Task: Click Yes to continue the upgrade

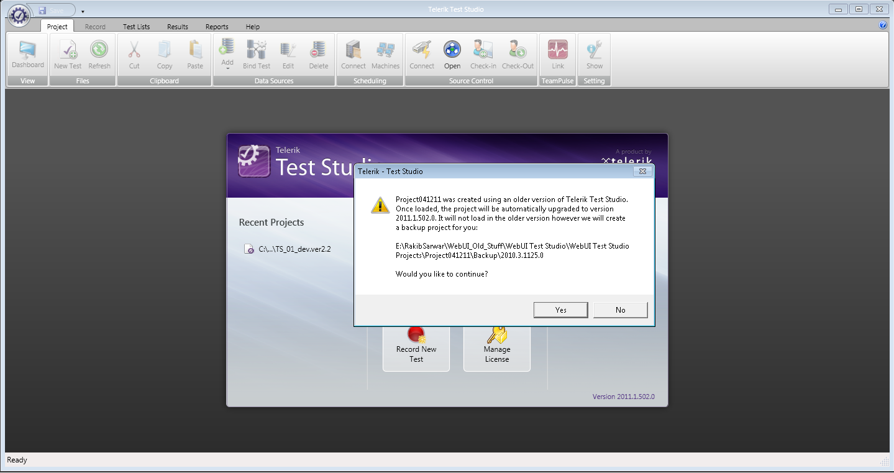Action: pyautogui.click(x=561, y=310)
